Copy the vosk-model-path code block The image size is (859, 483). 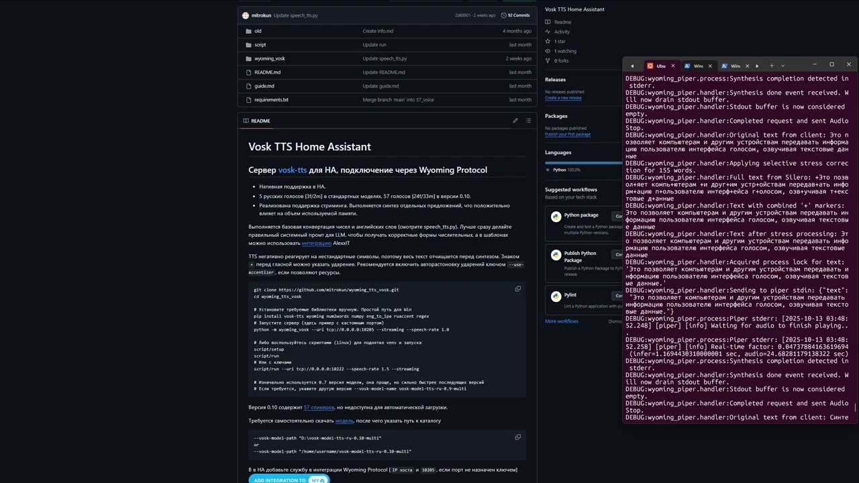517,437
